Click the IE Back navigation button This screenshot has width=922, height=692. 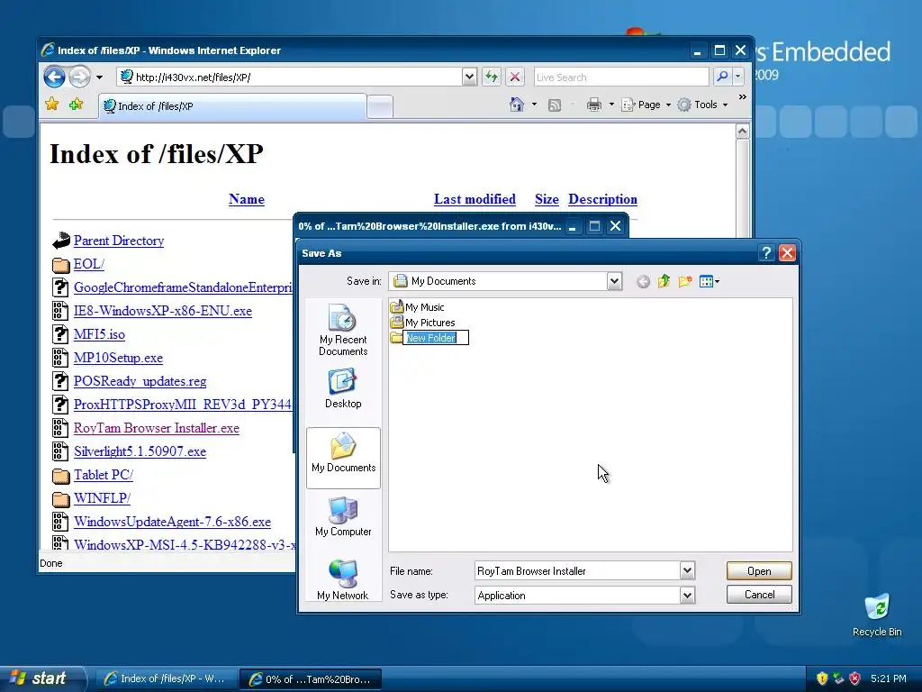tap(55, 77)
